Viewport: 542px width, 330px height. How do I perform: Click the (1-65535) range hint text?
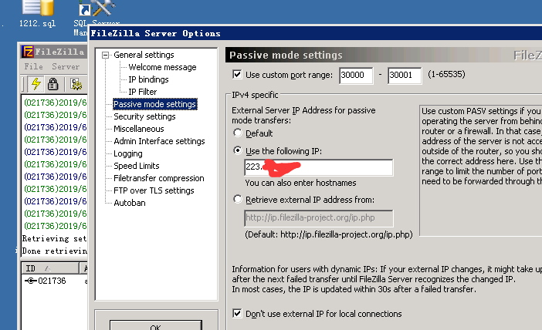(x=446, y=74)
